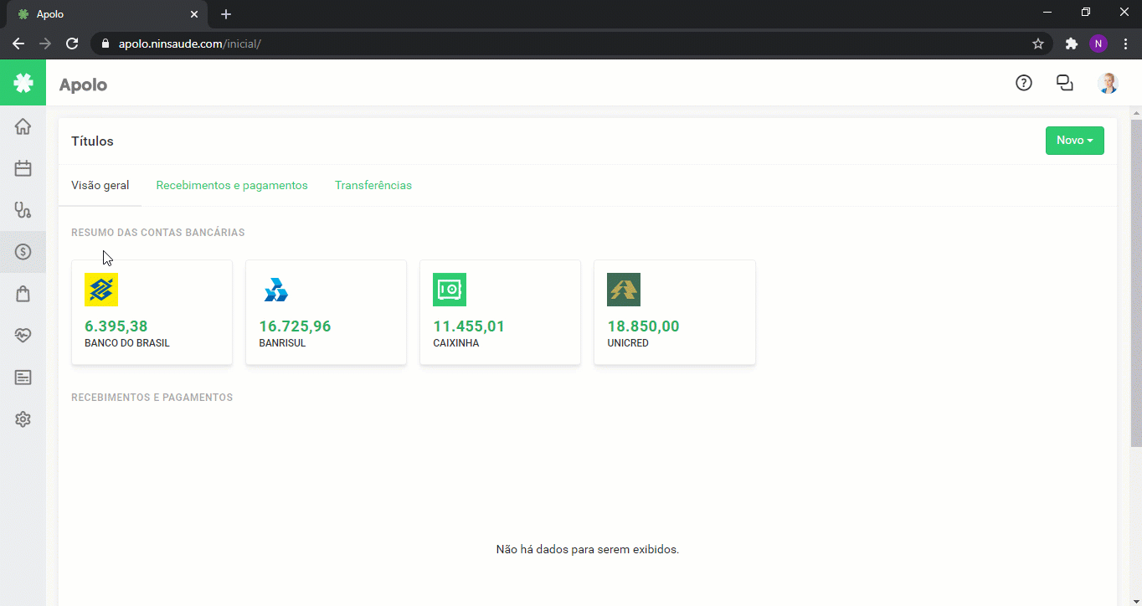Open the chat messages icon

coord(1065,83)
